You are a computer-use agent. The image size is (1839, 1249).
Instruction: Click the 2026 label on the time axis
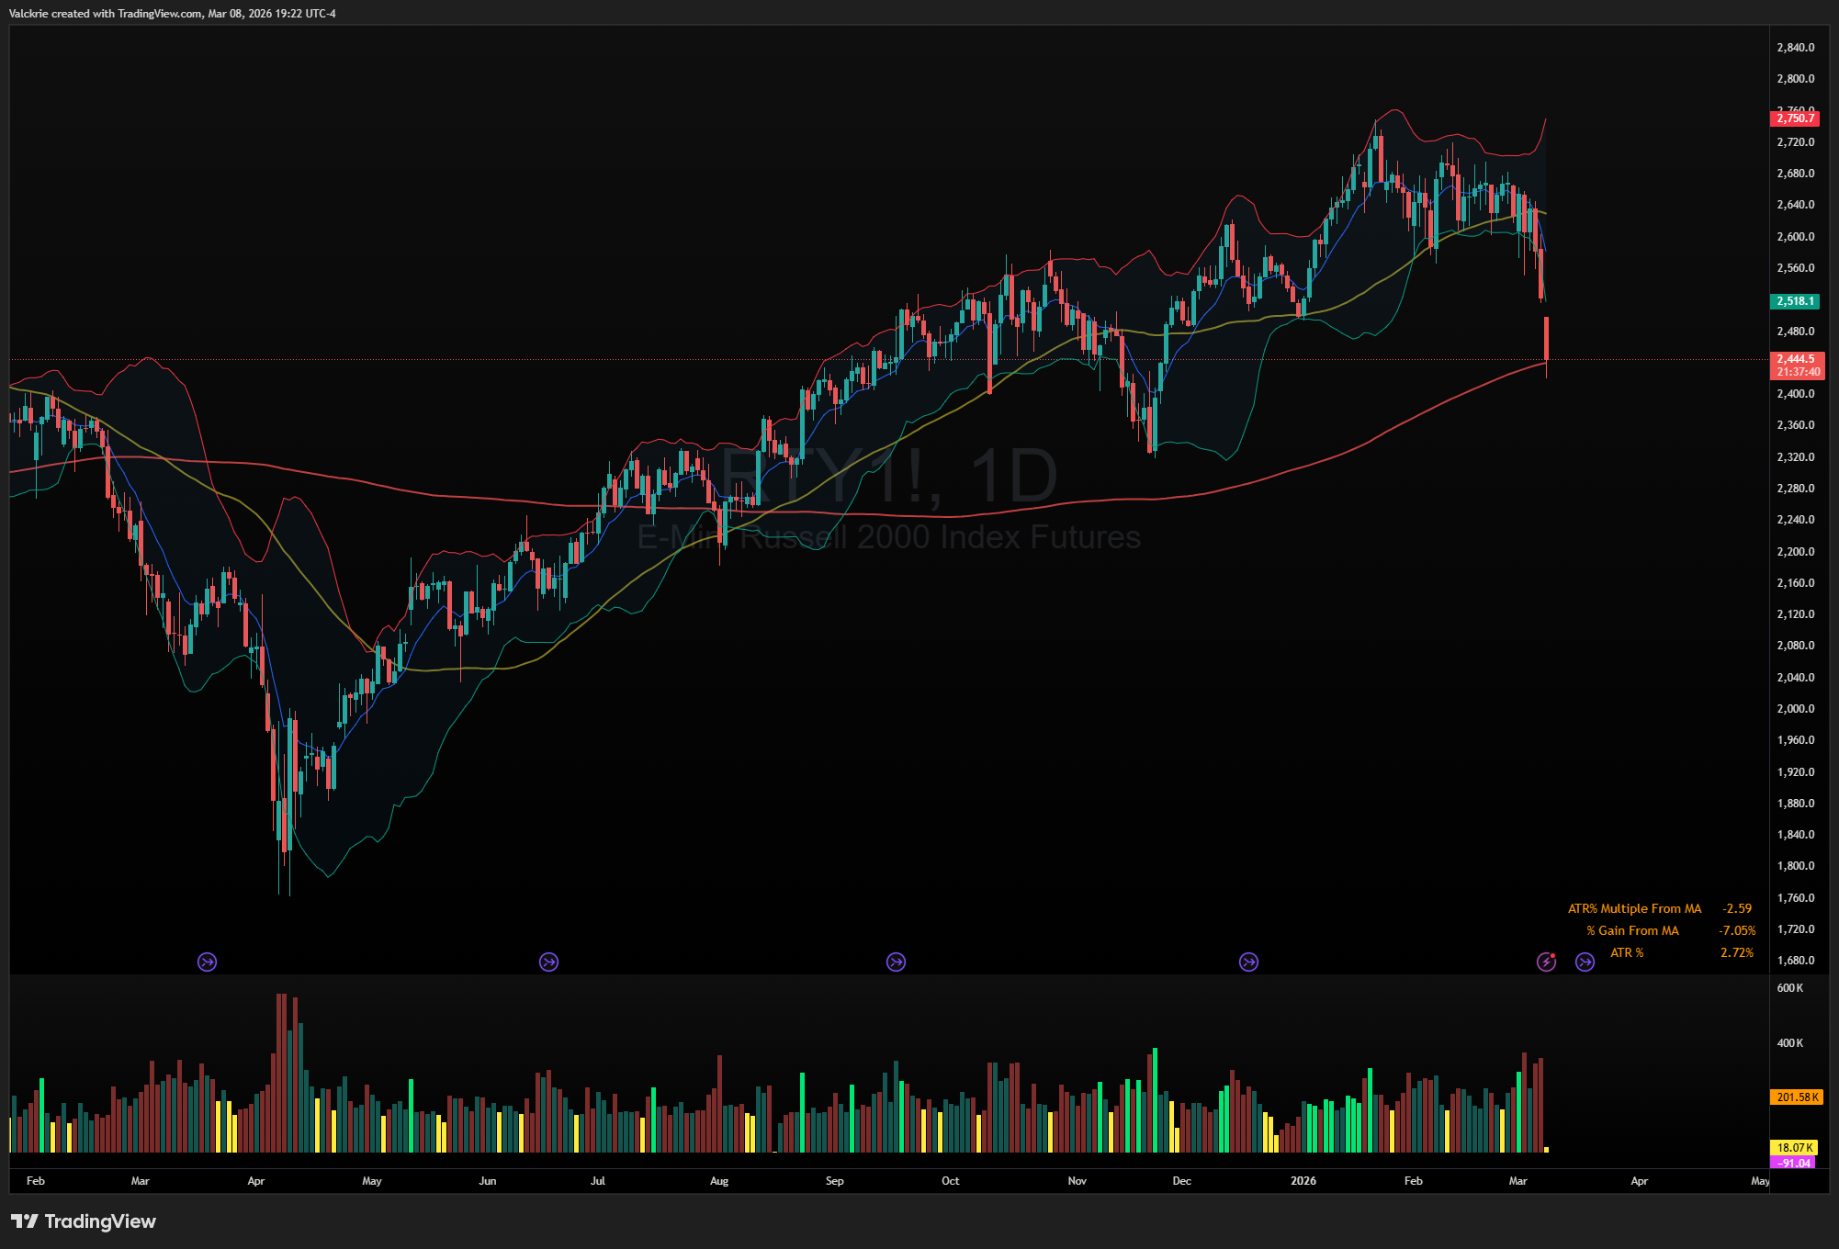click(1303, 1181)
